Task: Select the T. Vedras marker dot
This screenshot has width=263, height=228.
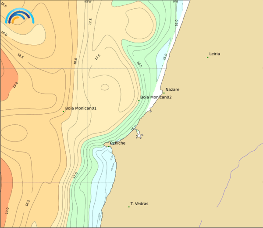Action: (x=129, y=206)
